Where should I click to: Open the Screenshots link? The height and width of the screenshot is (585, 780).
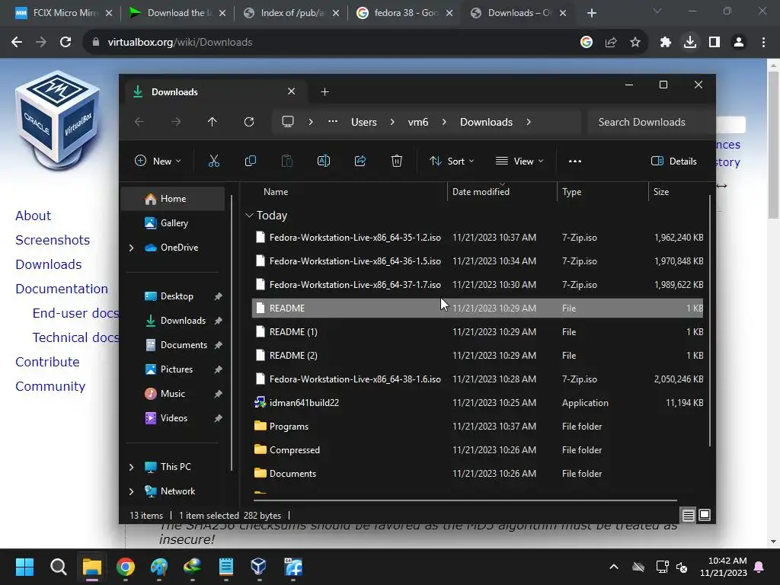click(x=53, y=240)
